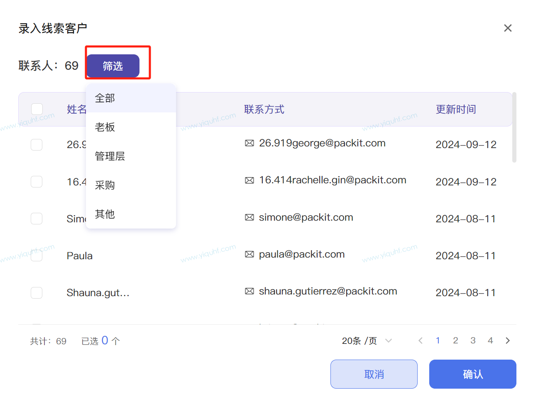Go to previous page arrow

[x=421, y=341]
